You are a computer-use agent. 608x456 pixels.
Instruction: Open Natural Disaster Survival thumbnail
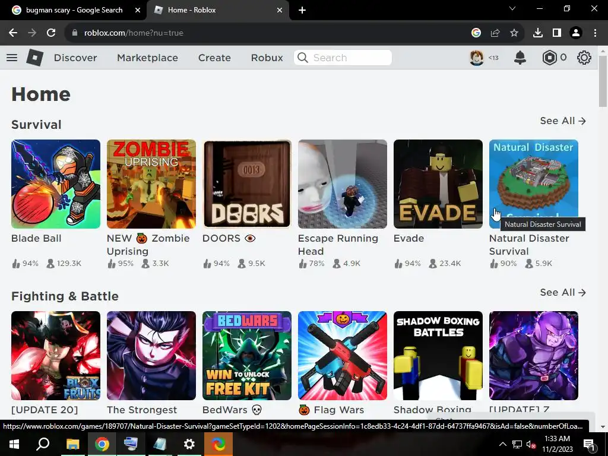tap(534, 184)
